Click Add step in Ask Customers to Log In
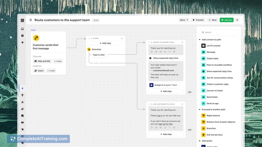The image size is (262, 147). pyautogui.click(x=166, y=134)
